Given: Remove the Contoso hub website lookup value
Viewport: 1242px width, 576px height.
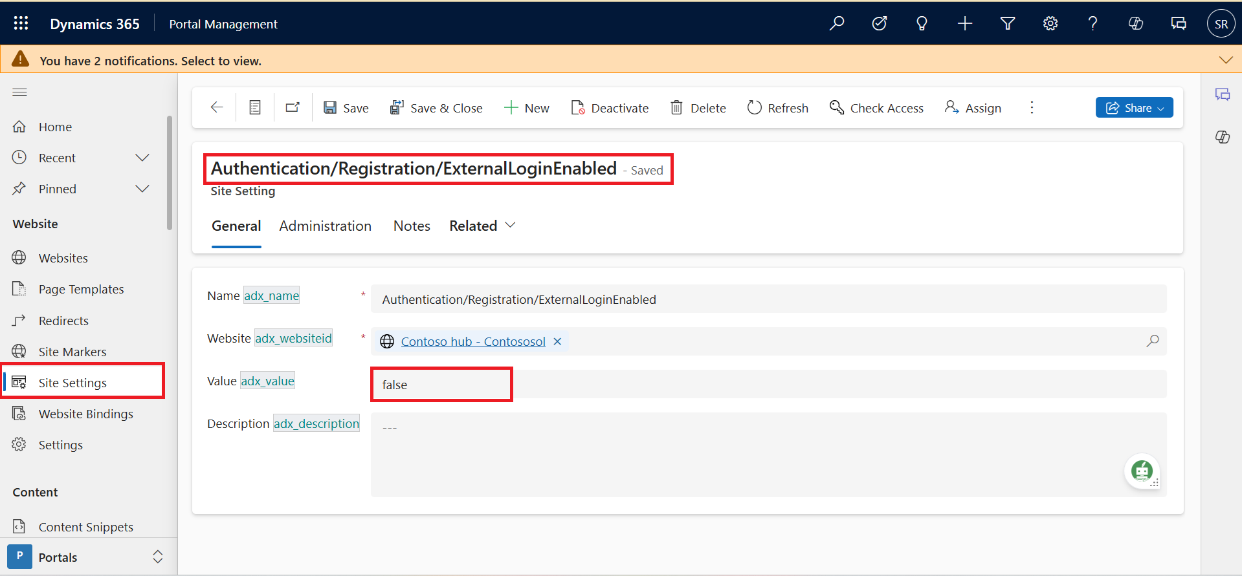Looking at the screenshot, I should (x=557, y=341).
